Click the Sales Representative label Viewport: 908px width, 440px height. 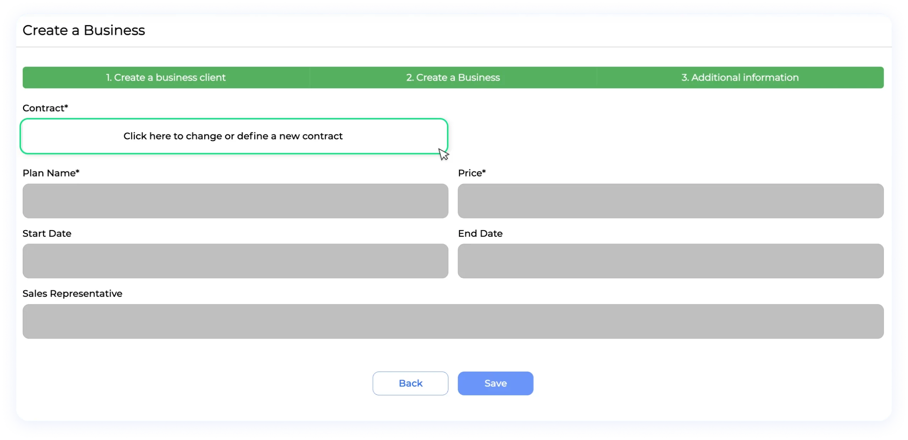72,294
